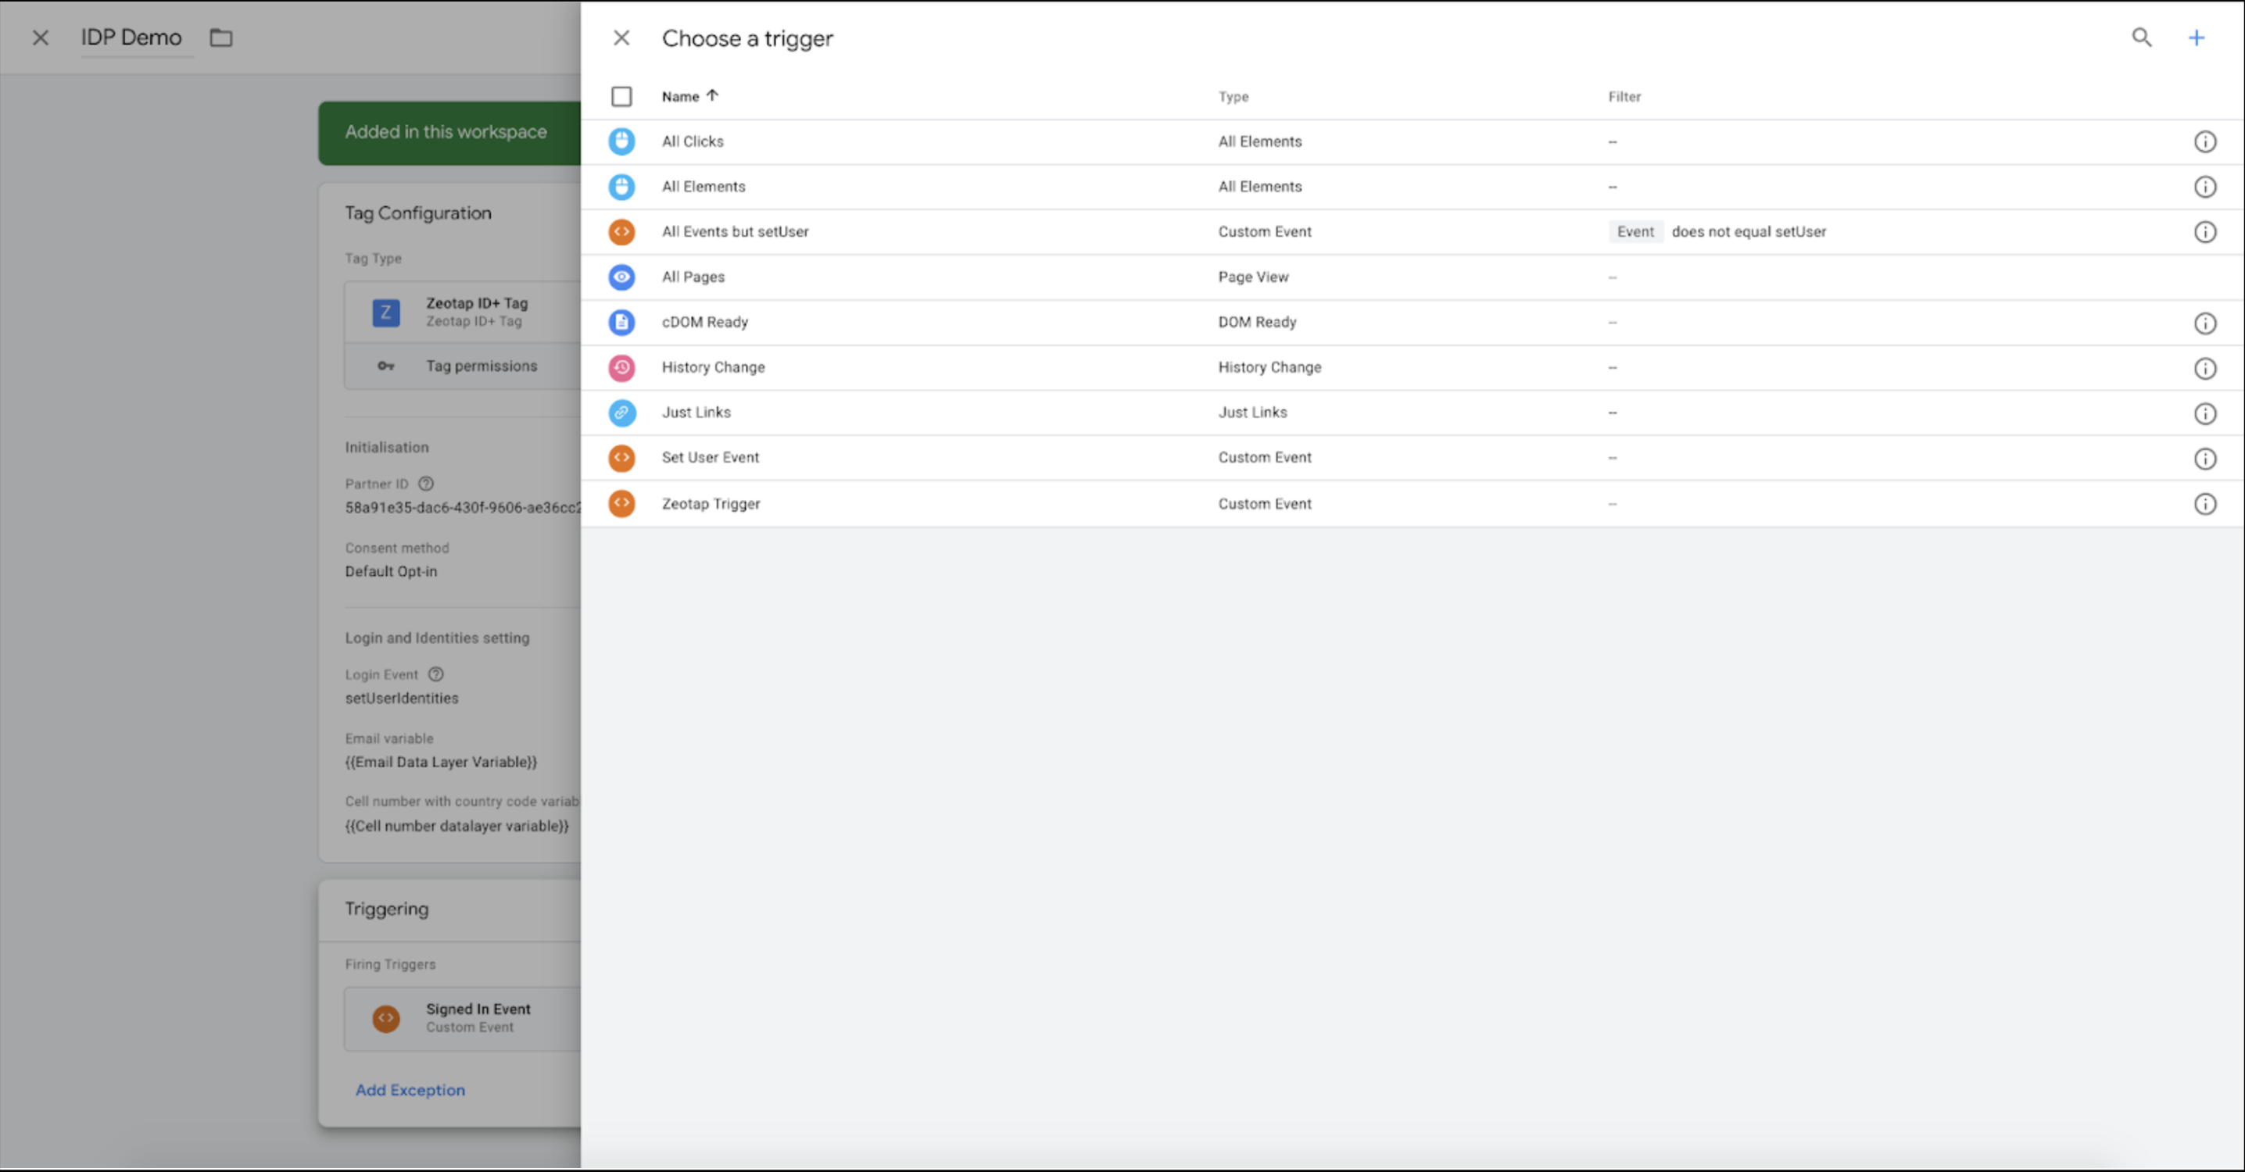Close the Choose a trigger panel
The height and width of the screenshot is (1172, 2245).
pyautogui.click(x=621, y=38)
